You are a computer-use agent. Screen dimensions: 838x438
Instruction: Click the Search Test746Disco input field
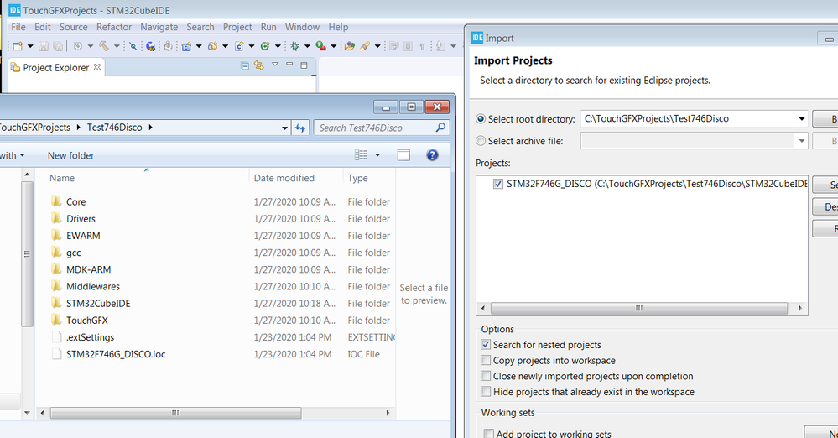[x=377, y=128]
